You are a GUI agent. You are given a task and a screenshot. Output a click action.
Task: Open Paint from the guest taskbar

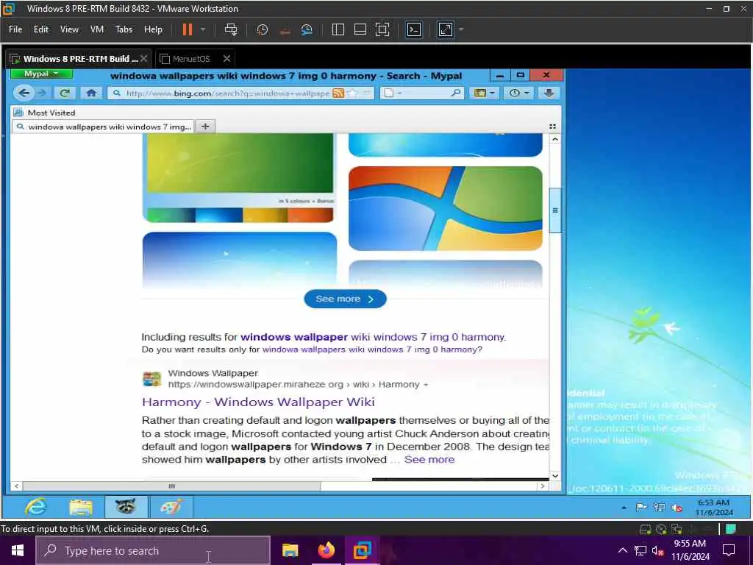(171, 507)
